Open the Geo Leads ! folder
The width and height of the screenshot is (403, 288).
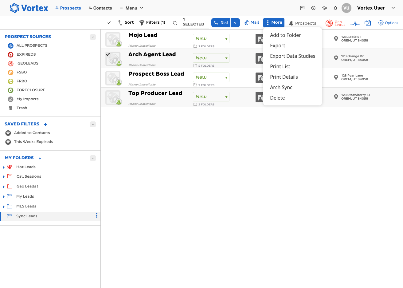point(27,186)
